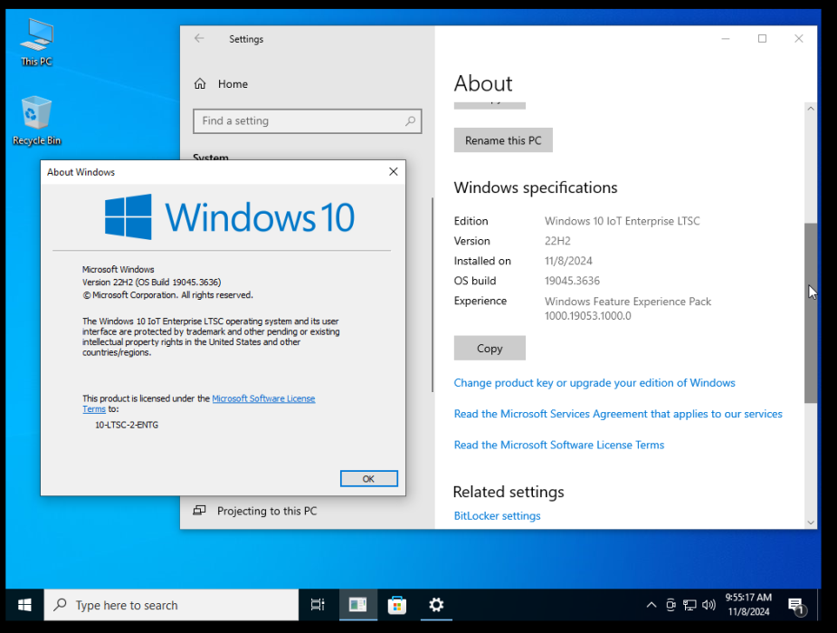Open Read the Microsoft Software License Terms link
Viewport: 837px width, 633px height.
pos(559,445)
